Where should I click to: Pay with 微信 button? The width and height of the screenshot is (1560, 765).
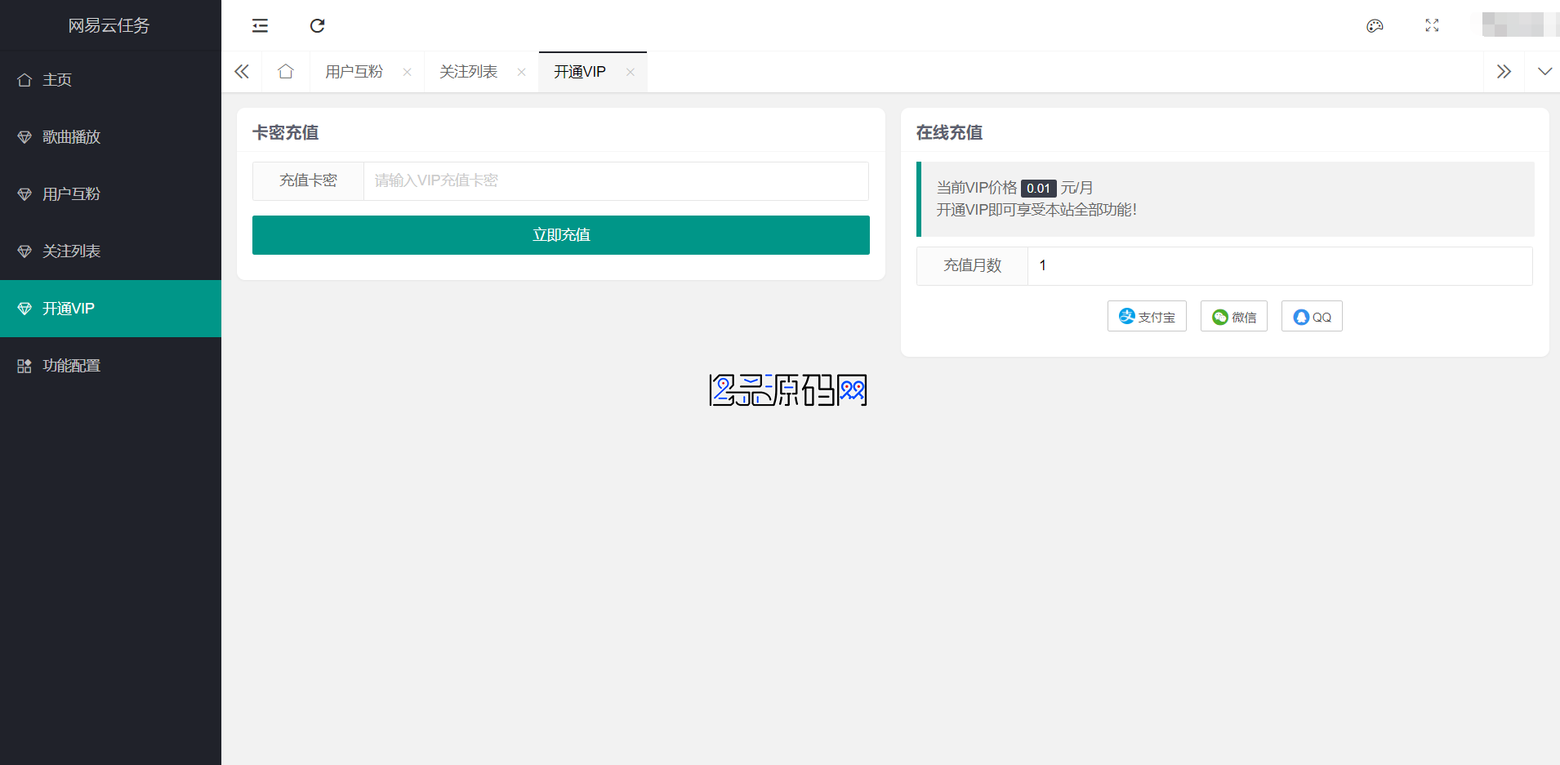click(x=1234, y=317)
